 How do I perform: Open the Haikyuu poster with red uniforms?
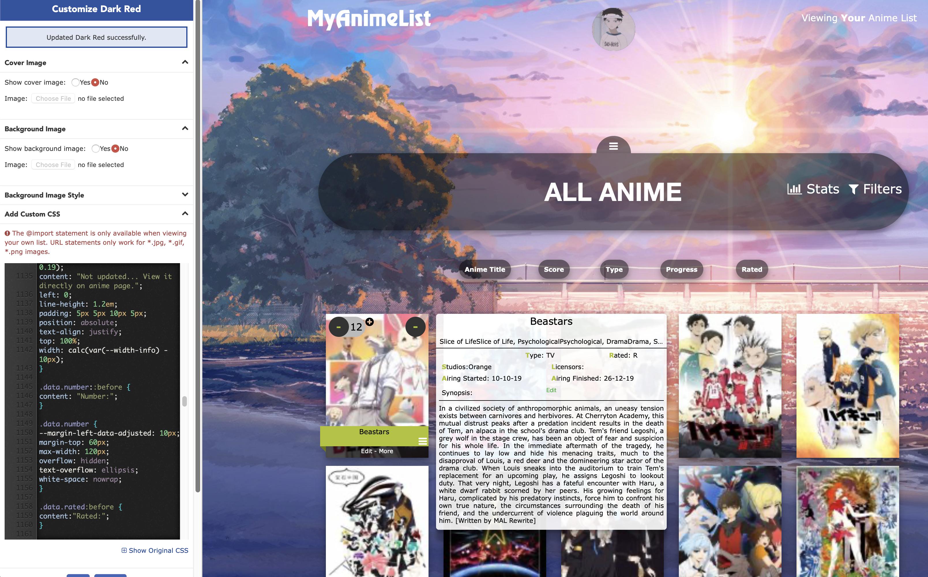(x=730, y=386)
